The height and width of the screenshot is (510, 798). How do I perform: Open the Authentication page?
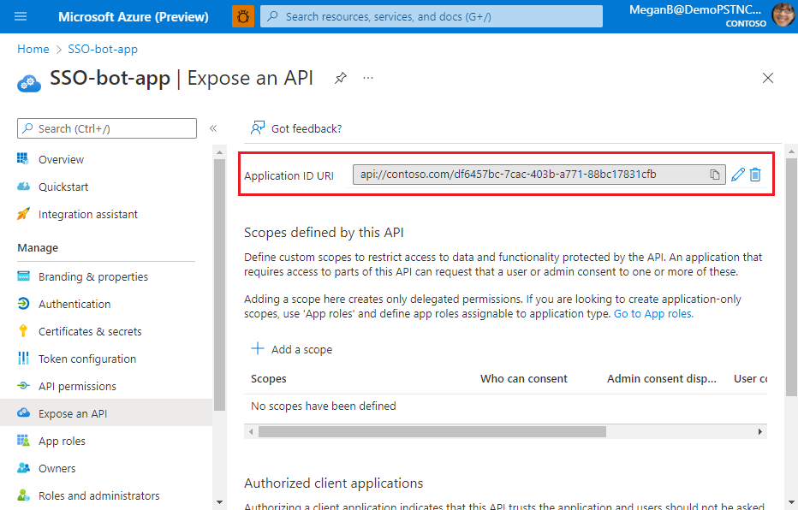click(74, 304)
